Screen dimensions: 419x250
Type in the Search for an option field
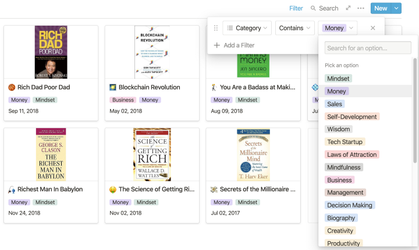tap(368, 48)
